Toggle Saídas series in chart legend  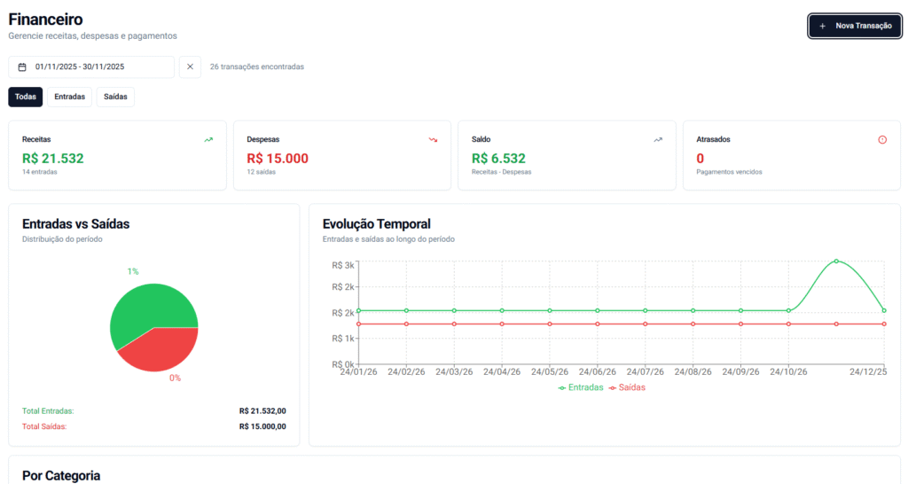626,387
